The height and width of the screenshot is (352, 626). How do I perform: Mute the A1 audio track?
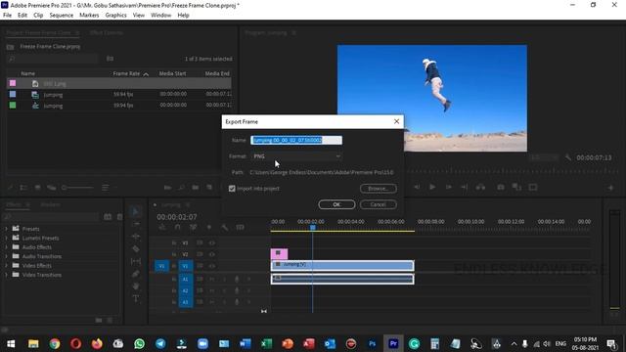(212, 279)
